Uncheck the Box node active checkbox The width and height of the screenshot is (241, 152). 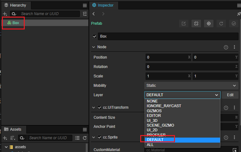pos(95,36)
